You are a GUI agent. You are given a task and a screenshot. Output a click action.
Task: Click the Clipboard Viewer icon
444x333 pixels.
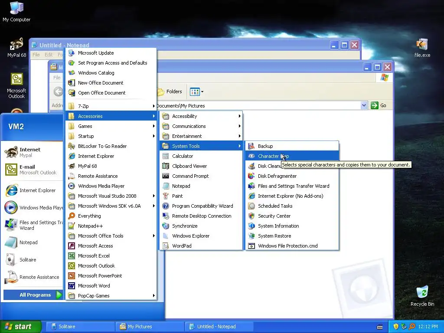166,166
